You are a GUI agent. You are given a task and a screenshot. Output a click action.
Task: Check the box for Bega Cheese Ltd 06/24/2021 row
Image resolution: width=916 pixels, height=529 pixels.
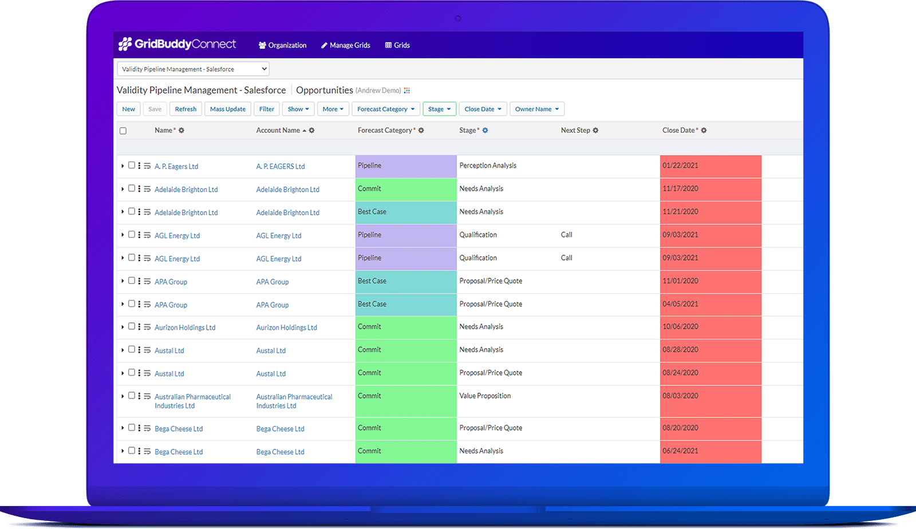132,451
